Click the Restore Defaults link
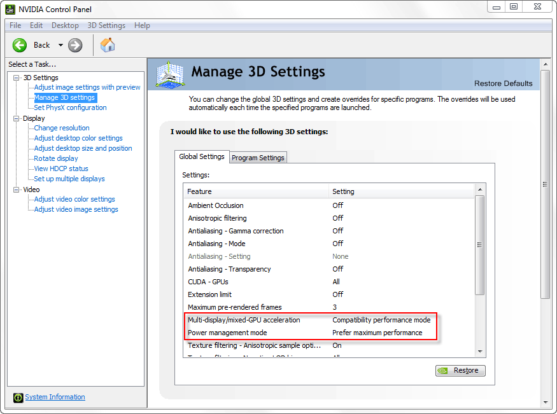557x414 pixels. tap(503, 83)
